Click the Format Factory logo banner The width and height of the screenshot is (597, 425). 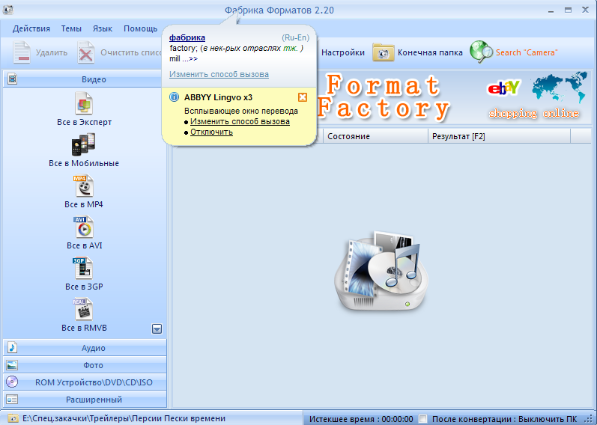pyautogui.click(x=384, y=97)
